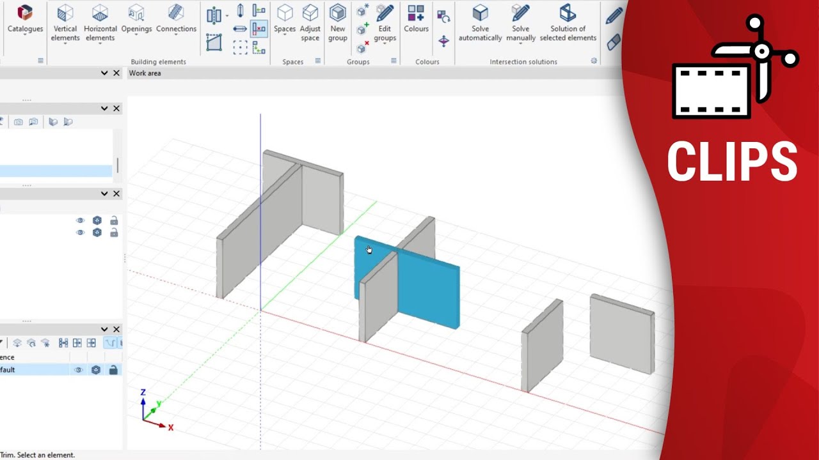Select the eraser tool below the pencil
819x460 pixels.
(x=614, y=42)
